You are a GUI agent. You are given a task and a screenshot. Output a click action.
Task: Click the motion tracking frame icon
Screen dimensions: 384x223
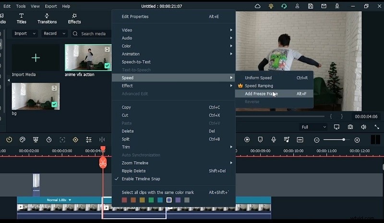point(62,140)
